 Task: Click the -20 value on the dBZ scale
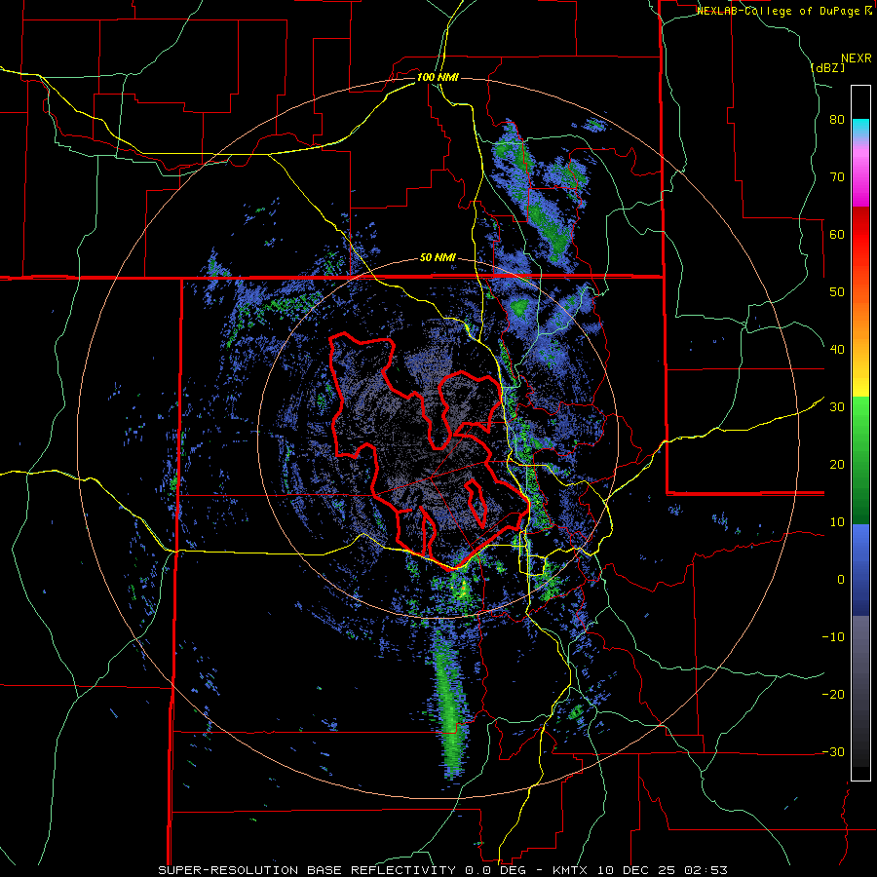coord(833,694)
